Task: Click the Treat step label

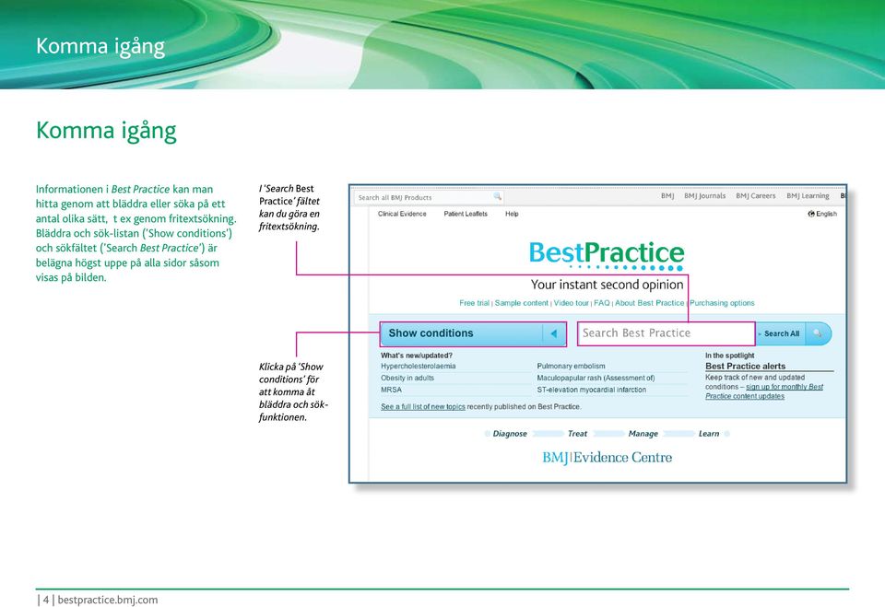Action: coord(577,434)
